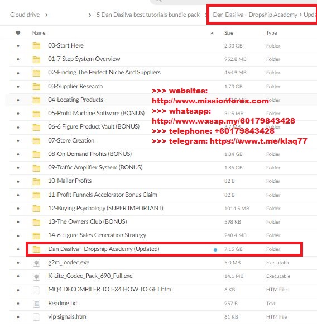The width and height of the screenshot is (317, 331).
Task: Open 12-Buying Psychology (SUPER IMPORTANT) folder
Action: click(105, 209)
